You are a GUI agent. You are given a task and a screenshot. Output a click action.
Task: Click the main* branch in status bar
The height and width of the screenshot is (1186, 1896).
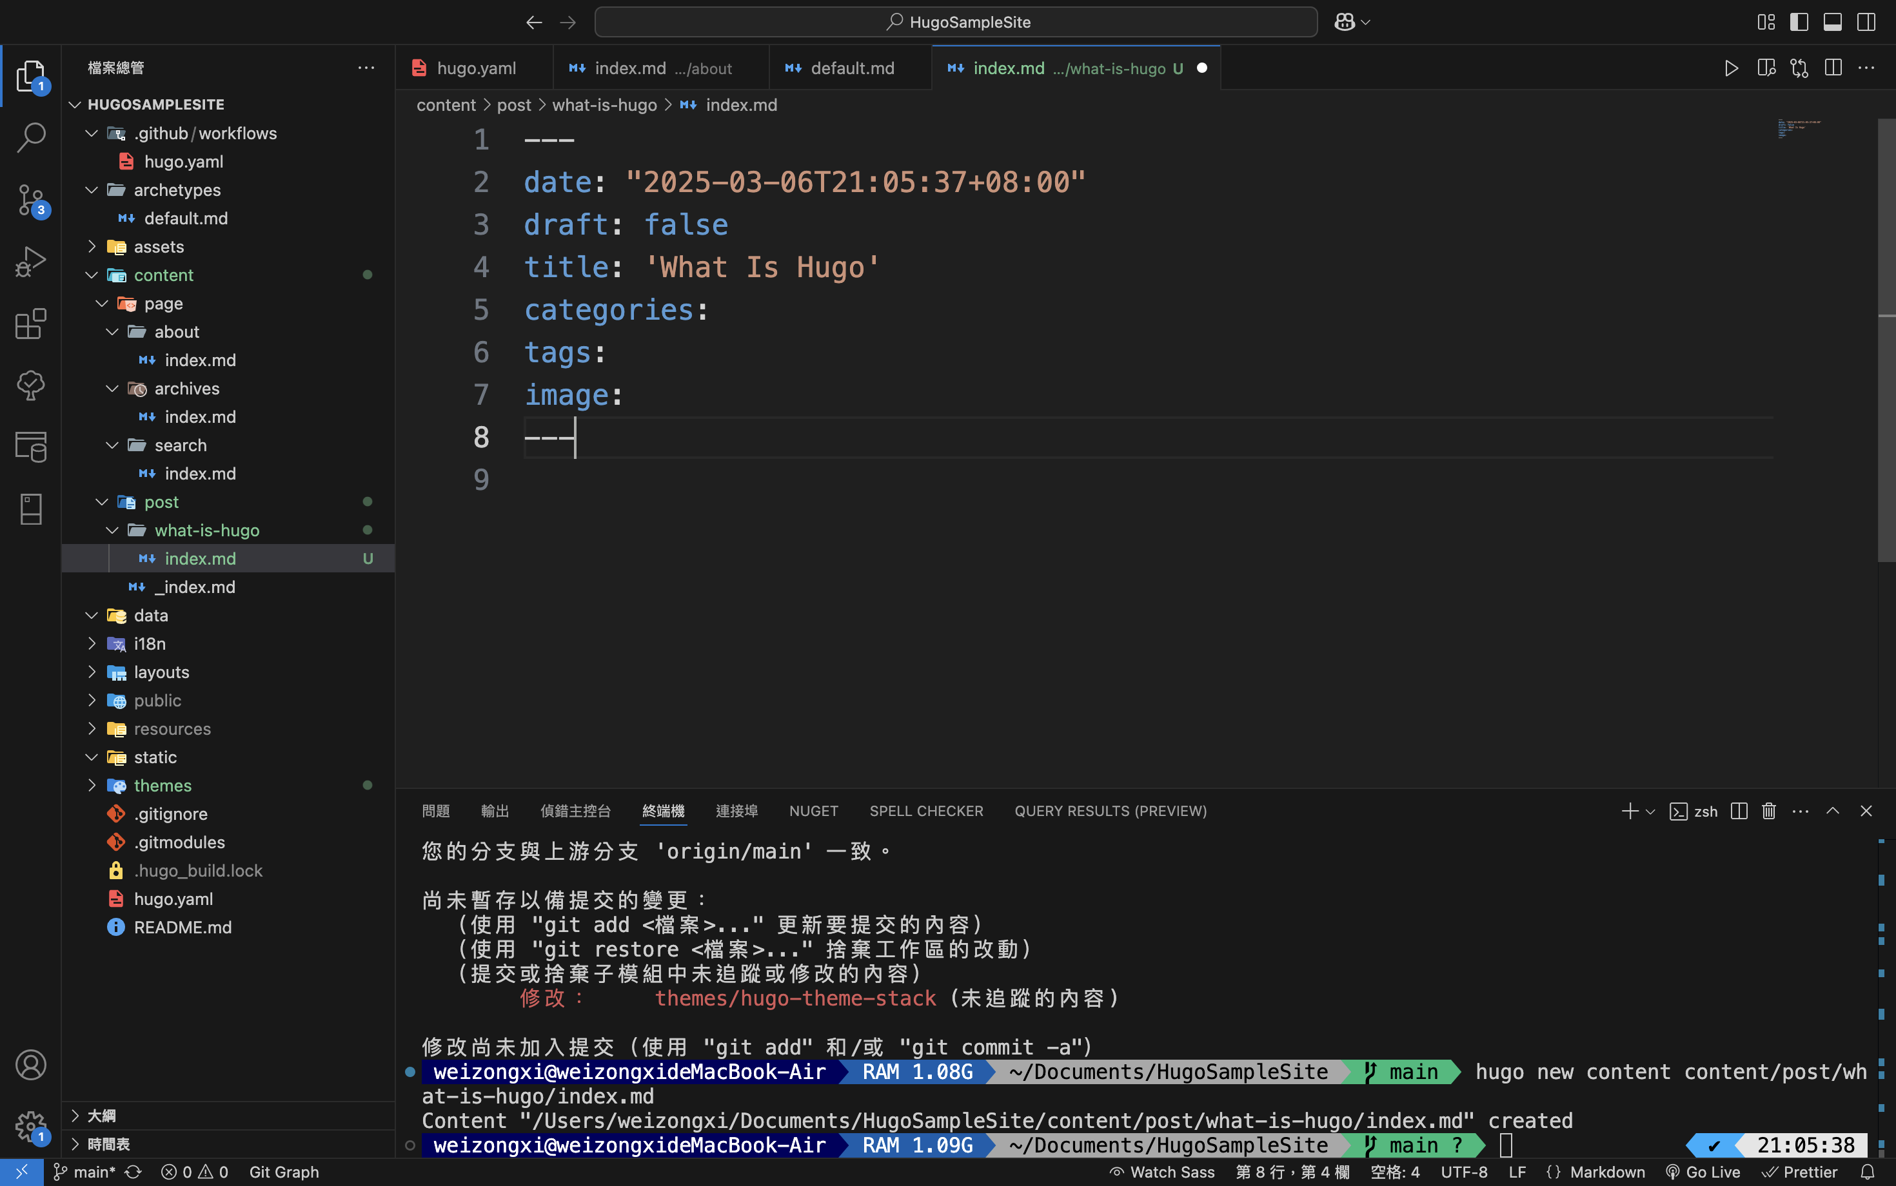[x=84, y=1172]
